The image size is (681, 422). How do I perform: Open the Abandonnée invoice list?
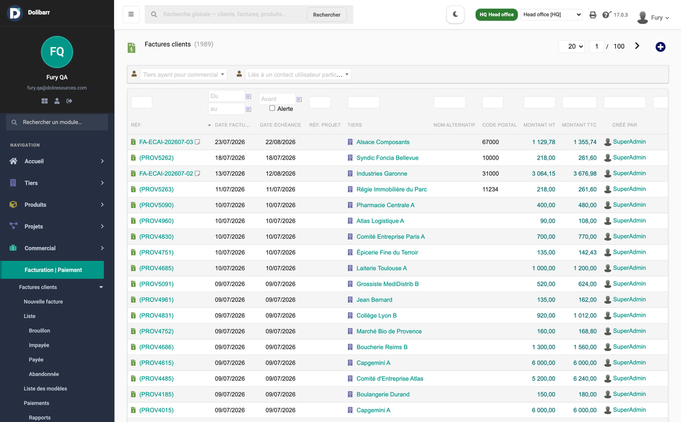tap(44, 374)
